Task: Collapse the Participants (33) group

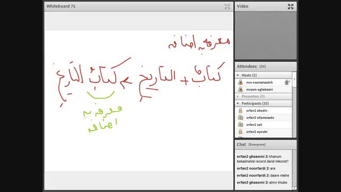Action: (x=238, y=103)
